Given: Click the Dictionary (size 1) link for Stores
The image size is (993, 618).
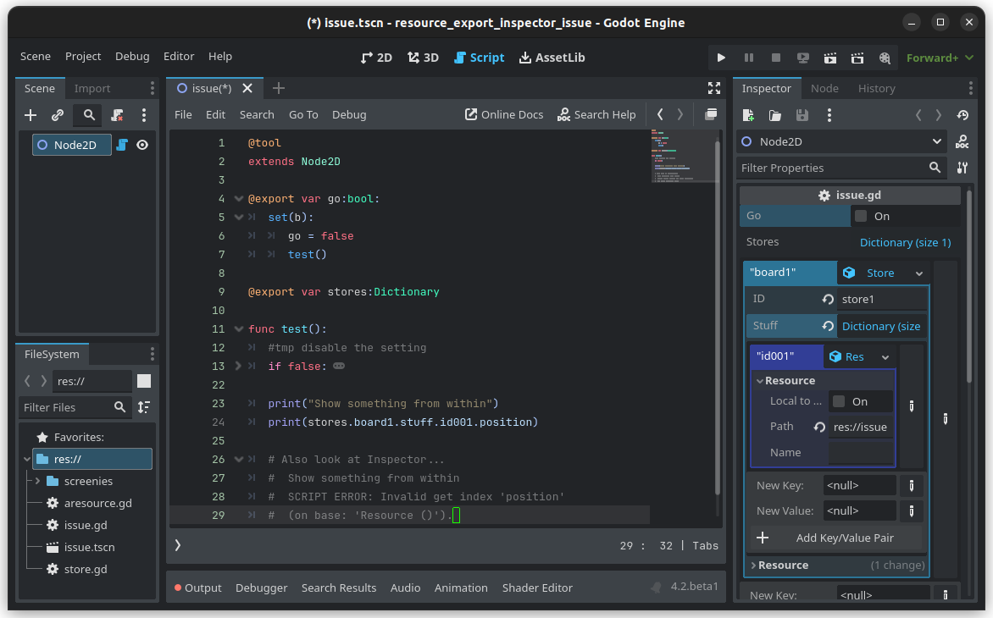Looking at the screenshot, I should tap(905, 242).
